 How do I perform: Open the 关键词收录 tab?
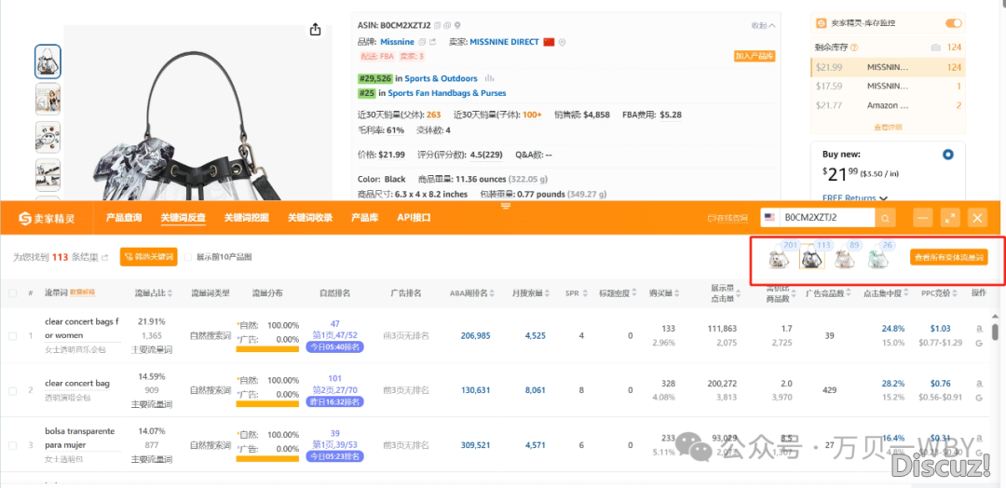(310, 217)
